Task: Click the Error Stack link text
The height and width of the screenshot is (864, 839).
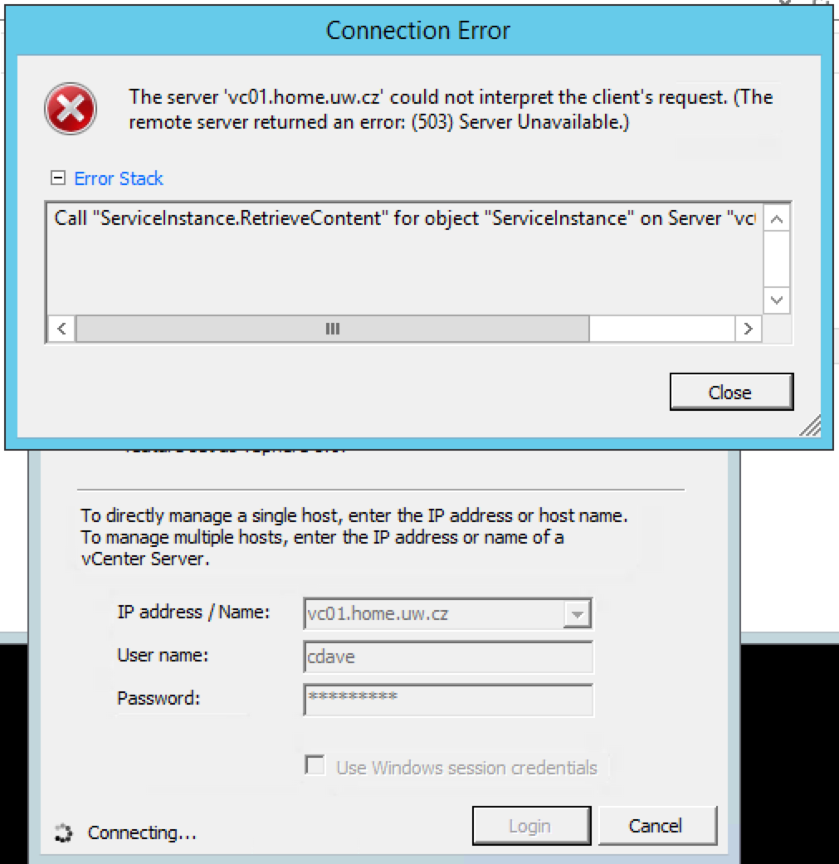Action: 119,178
